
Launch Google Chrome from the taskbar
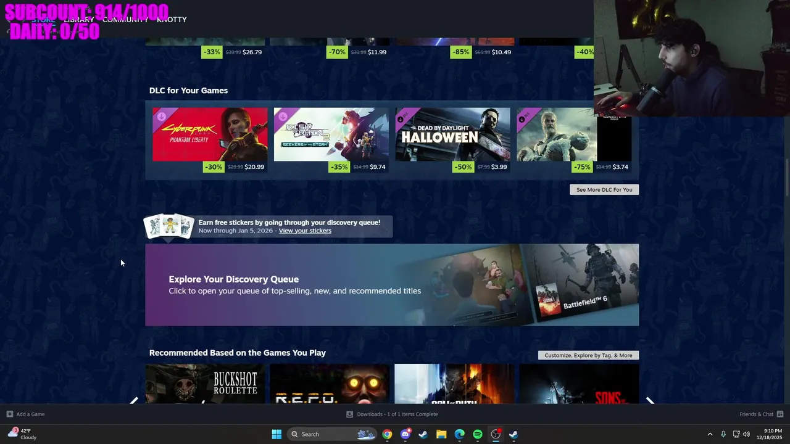click(x=387, y=434)
